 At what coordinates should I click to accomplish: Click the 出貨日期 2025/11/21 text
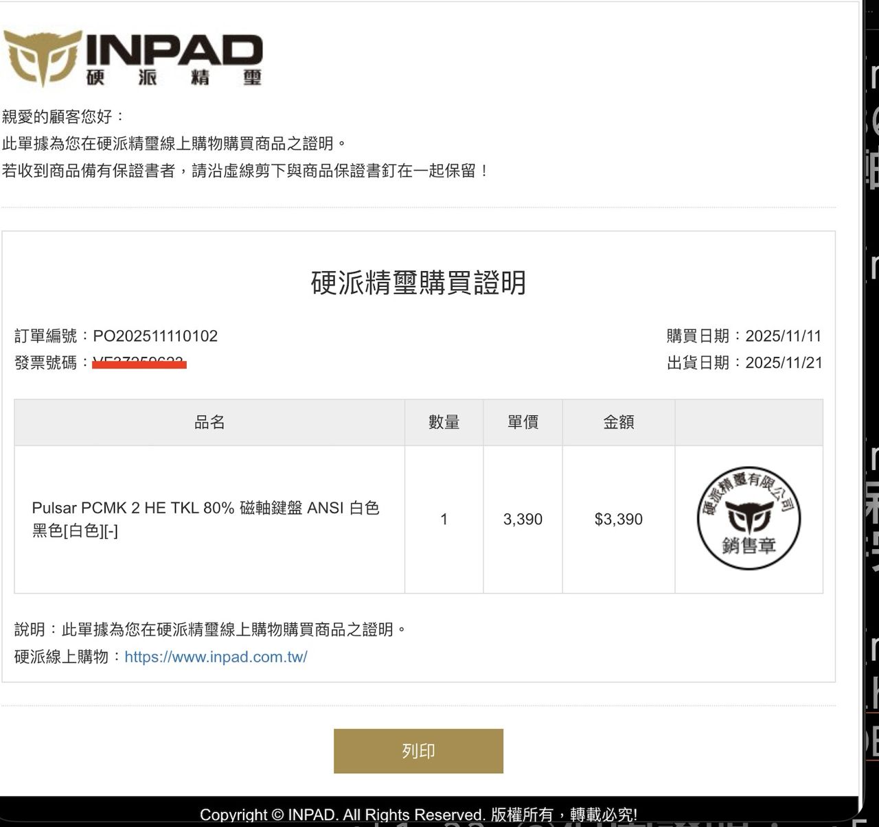click(x=744, y=363)
